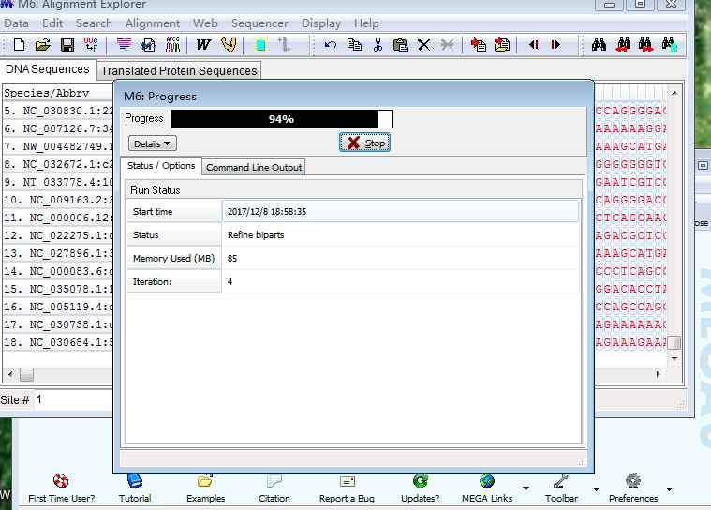The image size is (711, 510).
Task: Open the Help menu
Action: (x=366, y=23)
